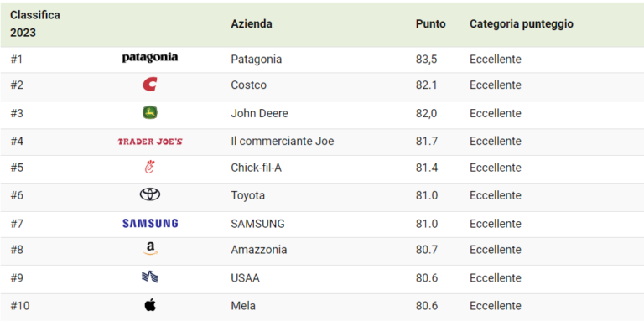This screenshot has height=326, width=644.
Task: Select the Categoria punteggio column header
Action: click(x=522, y=24)
